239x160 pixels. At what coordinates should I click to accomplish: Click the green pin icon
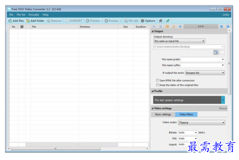[x=168, y=21]
